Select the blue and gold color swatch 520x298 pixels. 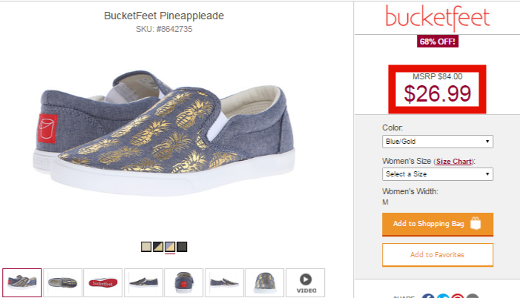(170, 247)
